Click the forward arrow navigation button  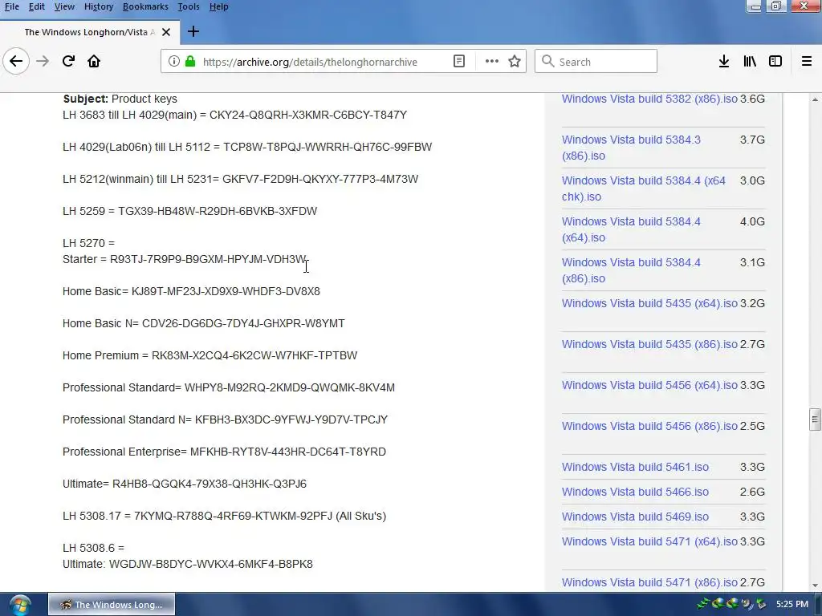click(x=43, y=61)
